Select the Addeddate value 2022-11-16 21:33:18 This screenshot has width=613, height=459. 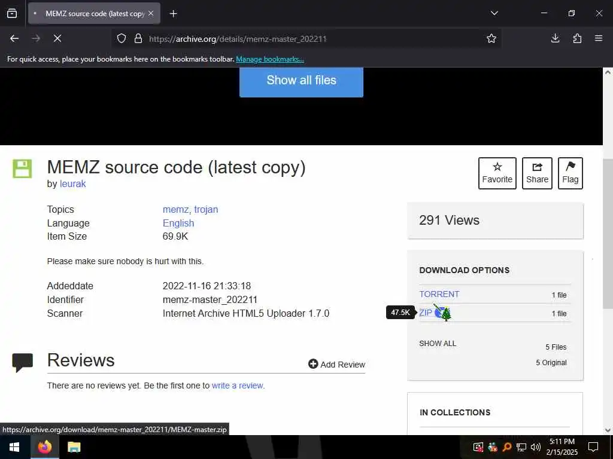point(207,286)
